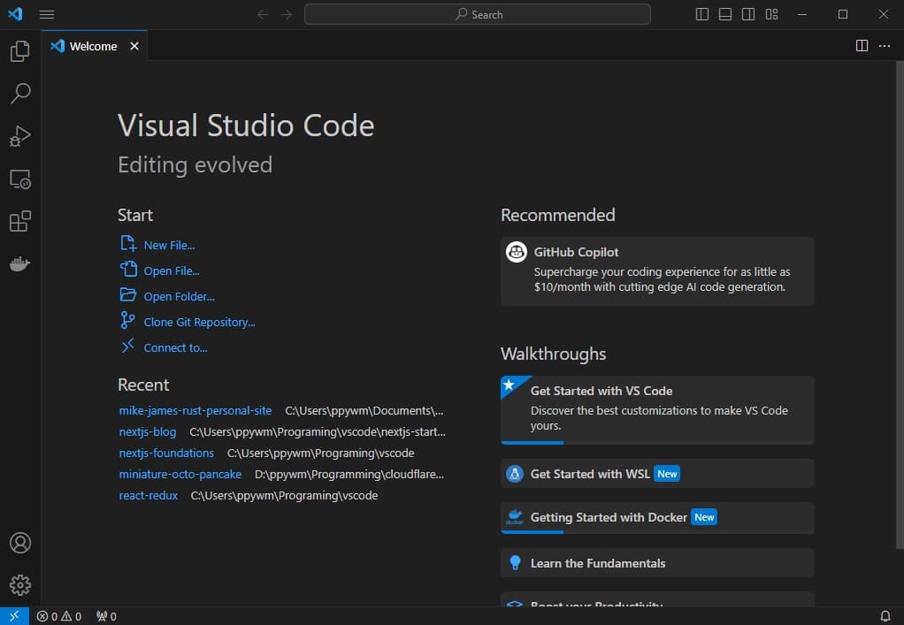Open notifications bell in status bar
This screenshot has width=904, height=625.
pos(885,616)
